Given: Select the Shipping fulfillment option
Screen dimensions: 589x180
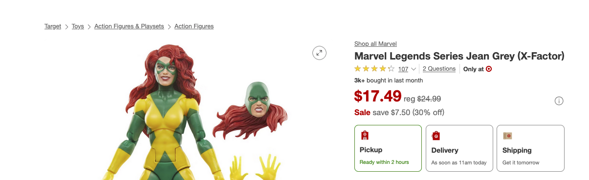Looking at the screenshot, I should click(x=531, y=148).
